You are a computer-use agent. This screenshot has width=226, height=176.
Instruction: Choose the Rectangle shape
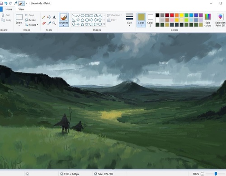point(87,15)
